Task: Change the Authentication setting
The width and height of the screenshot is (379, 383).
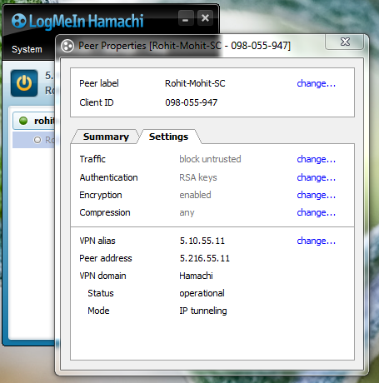Action: (317, 177)
